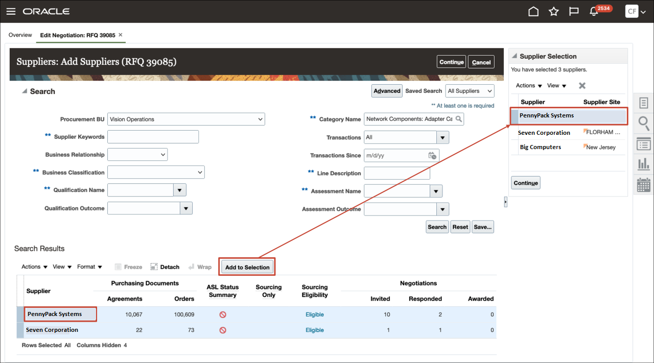Click Wrap toolbar item
Screen dimensions: 654x363
click(200, 267)
